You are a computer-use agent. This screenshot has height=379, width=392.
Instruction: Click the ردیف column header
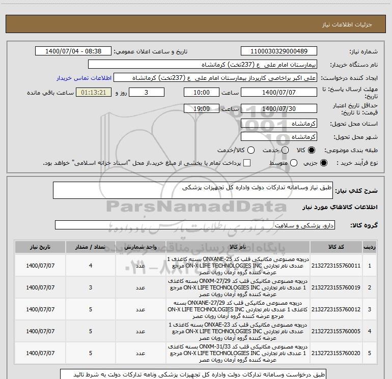[370, 247]
